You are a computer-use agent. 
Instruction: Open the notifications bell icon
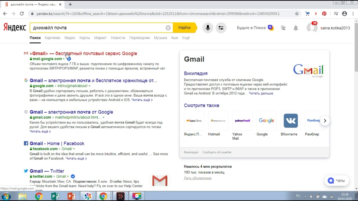pyautogui.click(x=296, y=28)
